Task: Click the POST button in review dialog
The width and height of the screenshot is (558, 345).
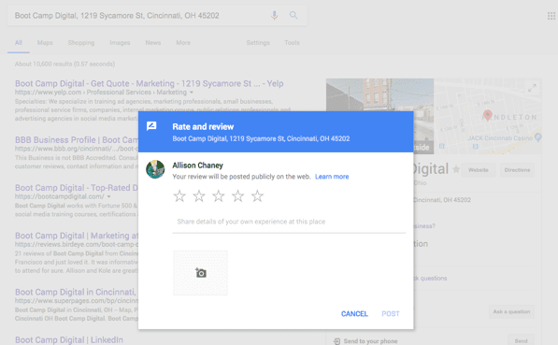Action: click(391, 313)
